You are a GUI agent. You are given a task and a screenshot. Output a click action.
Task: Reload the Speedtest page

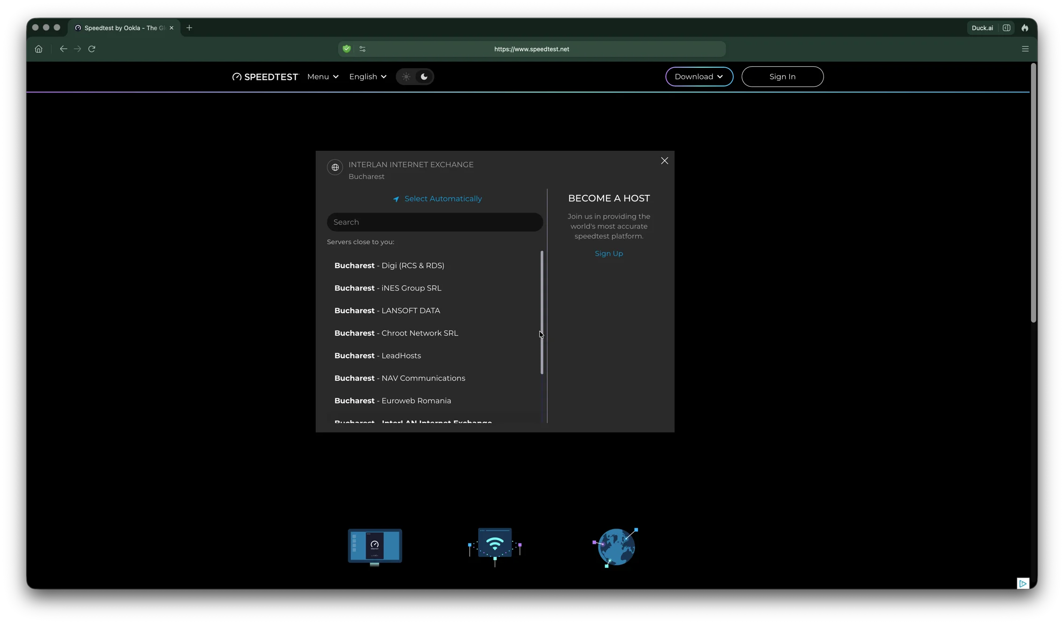(92, 49)
